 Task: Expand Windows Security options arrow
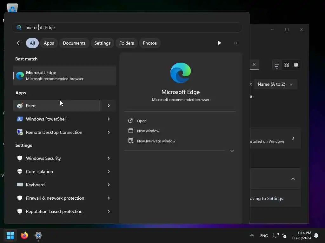[x=109, y=158]
